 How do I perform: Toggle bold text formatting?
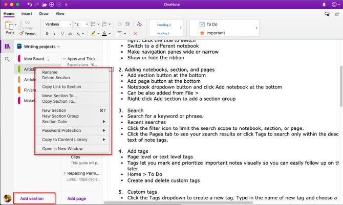[47, 34]
